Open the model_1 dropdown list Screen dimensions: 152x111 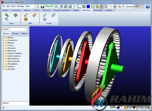[x=28, y=29]
